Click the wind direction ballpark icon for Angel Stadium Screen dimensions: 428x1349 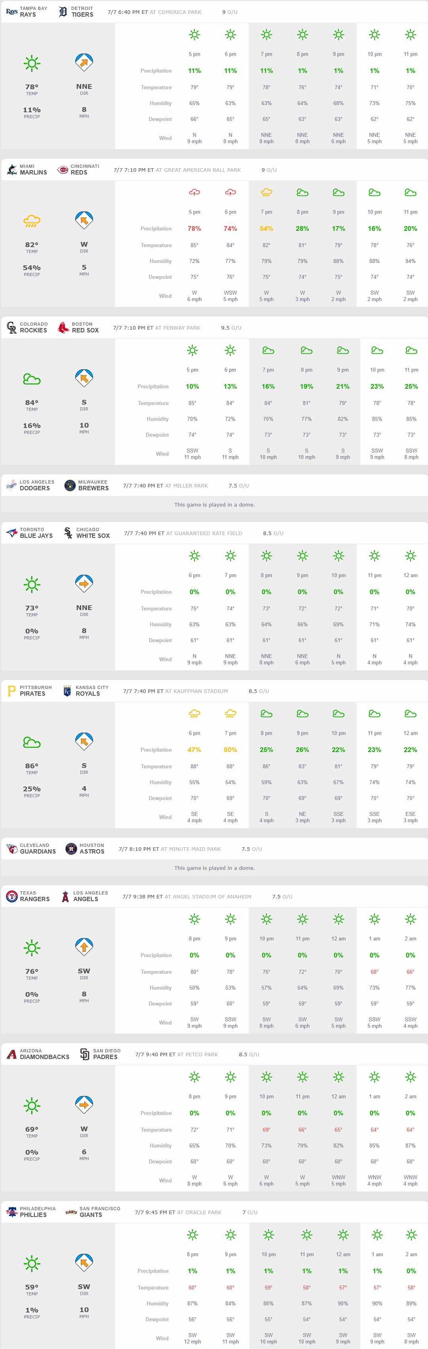coord(84,947)
